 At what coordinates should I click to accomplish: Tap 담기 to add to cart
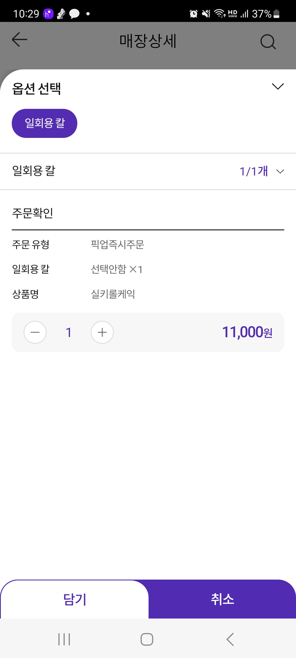(x=75, y=599)
